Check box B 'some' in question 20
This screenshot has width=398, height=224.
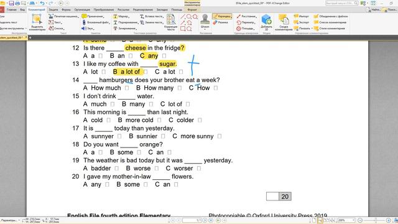click(146, 185)
